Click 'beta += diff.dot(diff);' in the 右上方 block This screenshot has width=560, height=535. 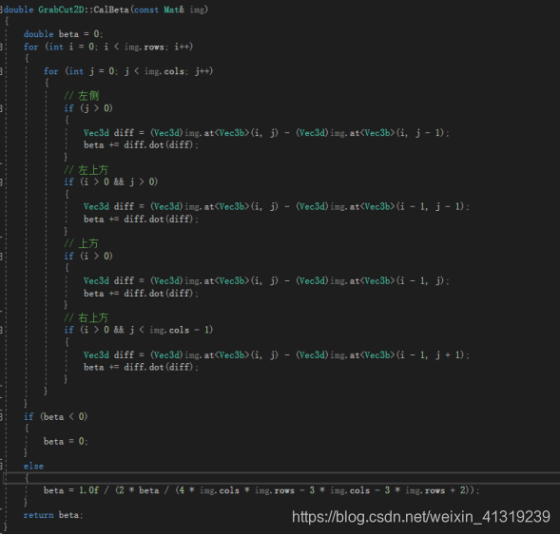(141, 367)
